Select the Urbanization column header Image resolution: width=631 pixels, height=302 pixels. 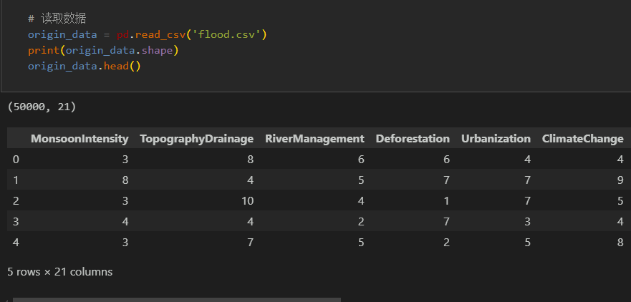496,139
